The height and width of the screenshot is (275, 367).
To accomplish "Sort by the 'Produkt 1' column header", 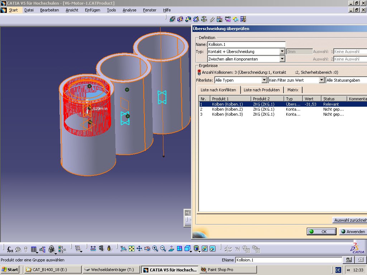I will 230,99.
